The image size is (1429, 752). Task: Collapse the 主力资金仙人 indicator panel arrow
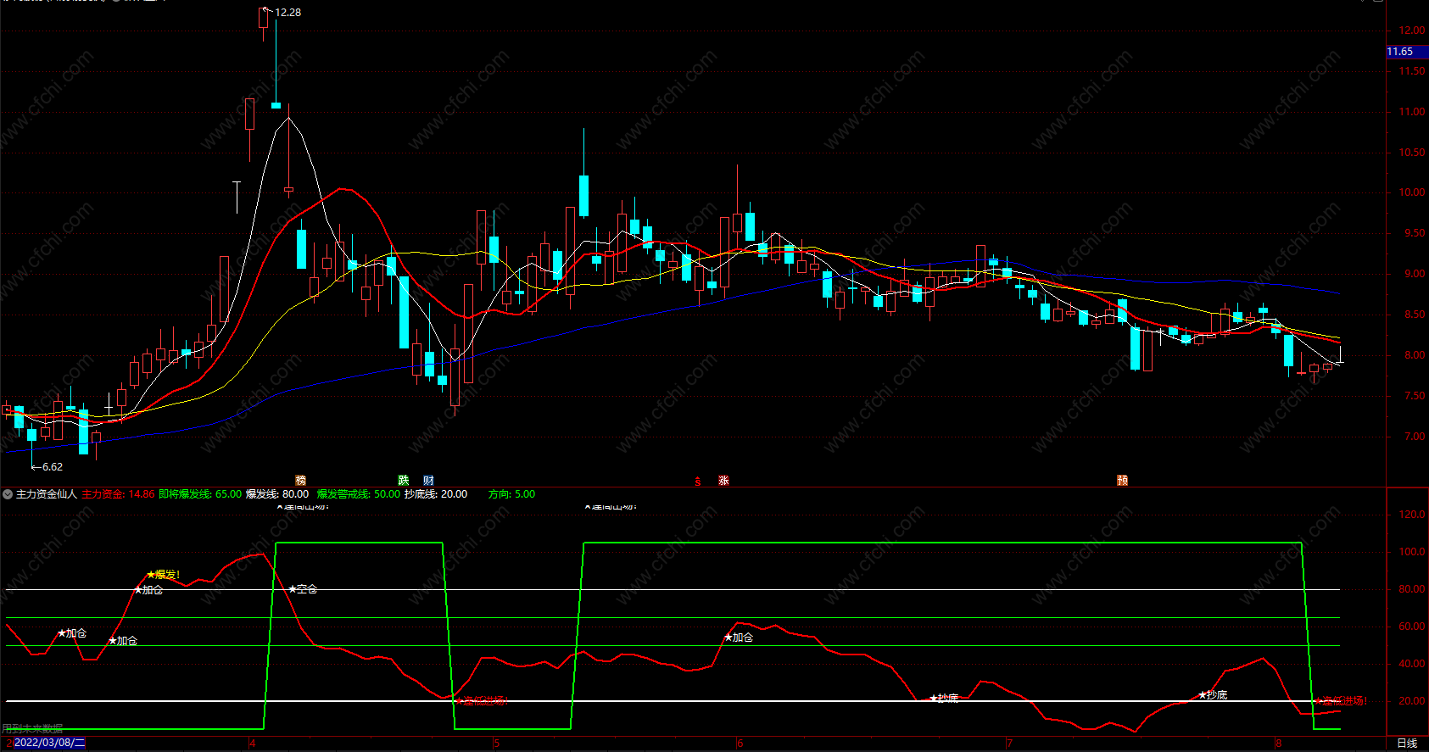[8, 494]
